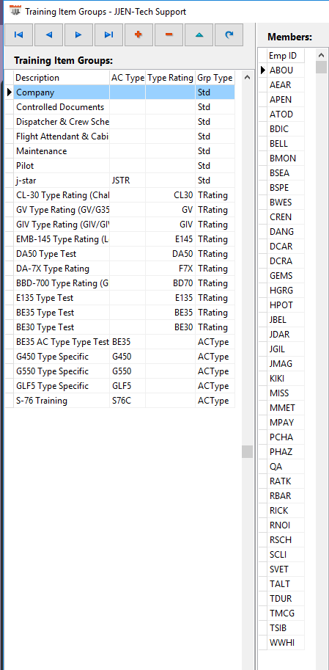Click the Grp Type column header

point(215,78)
